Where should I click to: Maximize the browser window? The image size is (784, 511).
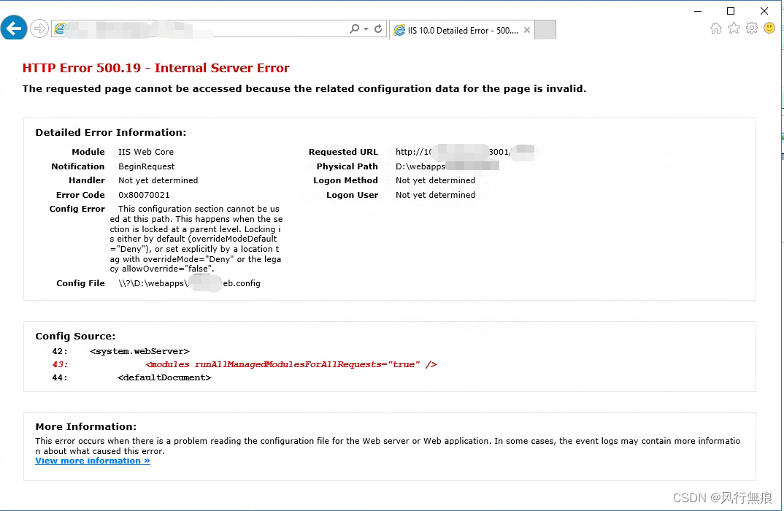731,11
